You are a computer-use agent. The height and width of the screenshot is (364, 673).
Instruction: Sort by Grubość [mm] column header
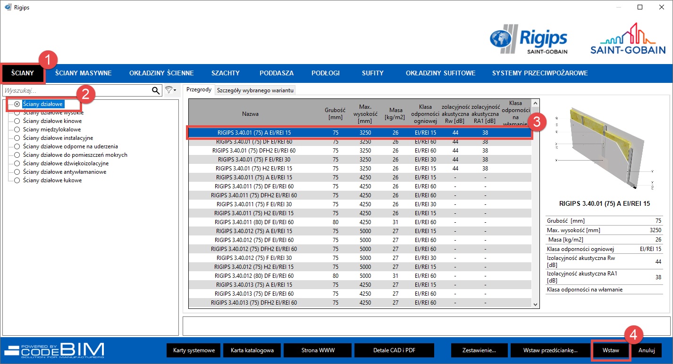[x=335, y=113]
